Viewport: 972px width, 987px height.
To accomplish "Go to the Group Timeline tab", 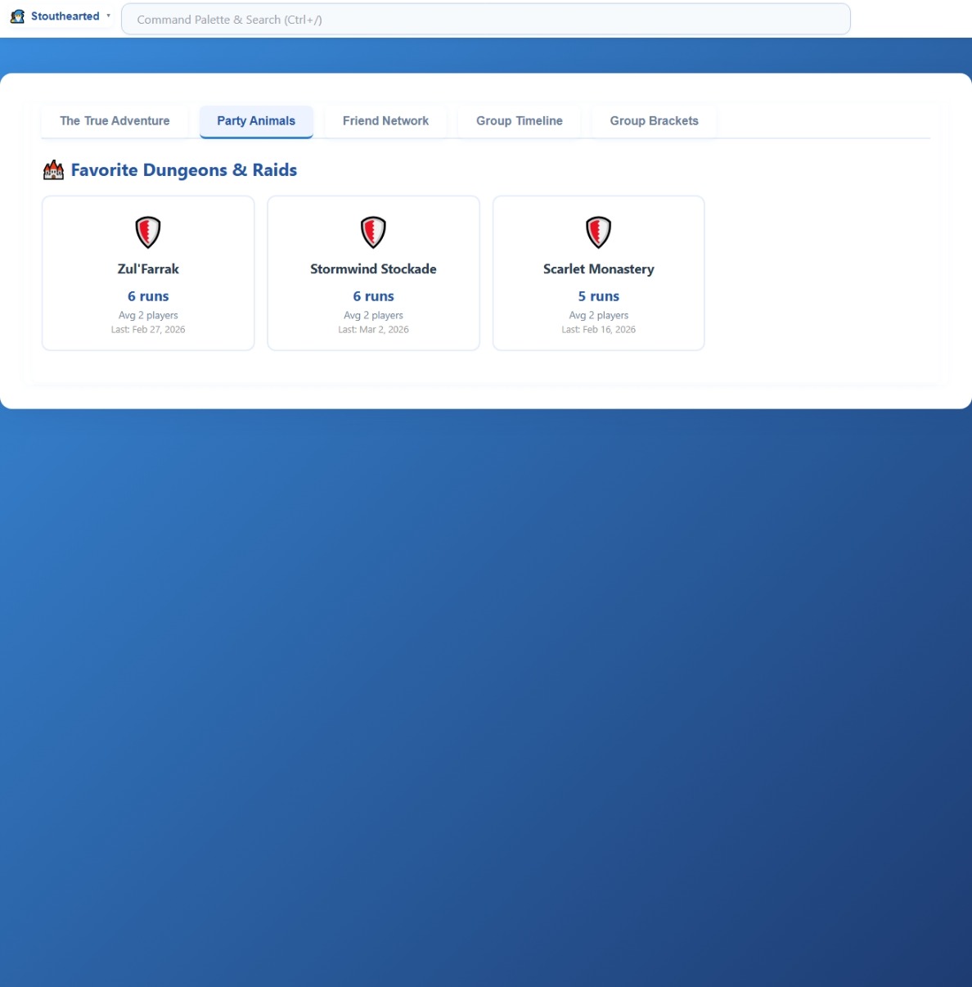I will point(519,121).
